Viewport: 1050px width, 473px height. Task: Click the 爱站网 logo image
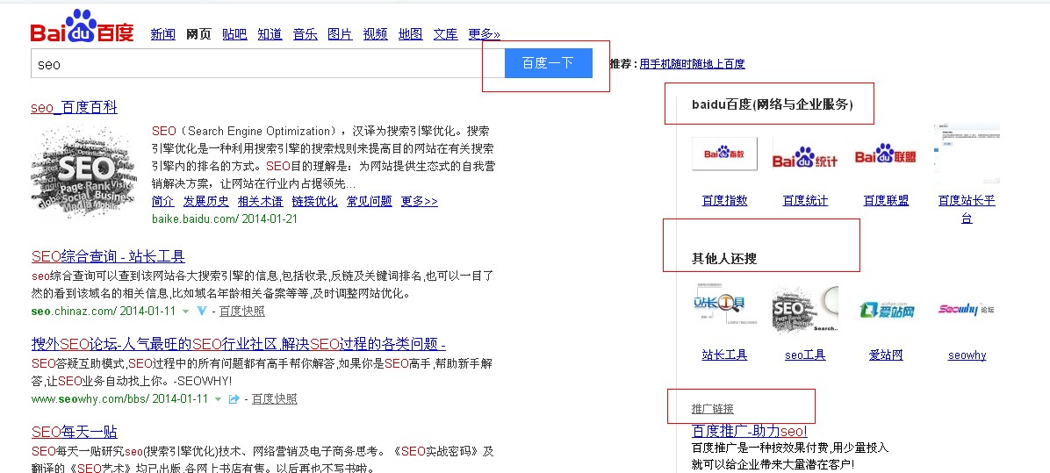coord(886,310)
